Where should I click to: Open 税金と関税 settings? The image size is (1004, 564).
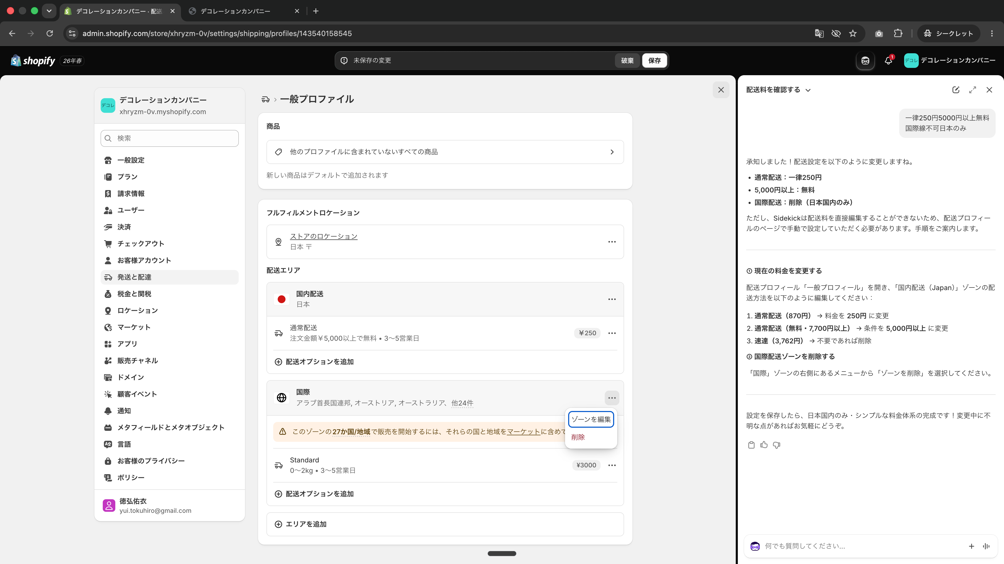(x=169, y=294)
